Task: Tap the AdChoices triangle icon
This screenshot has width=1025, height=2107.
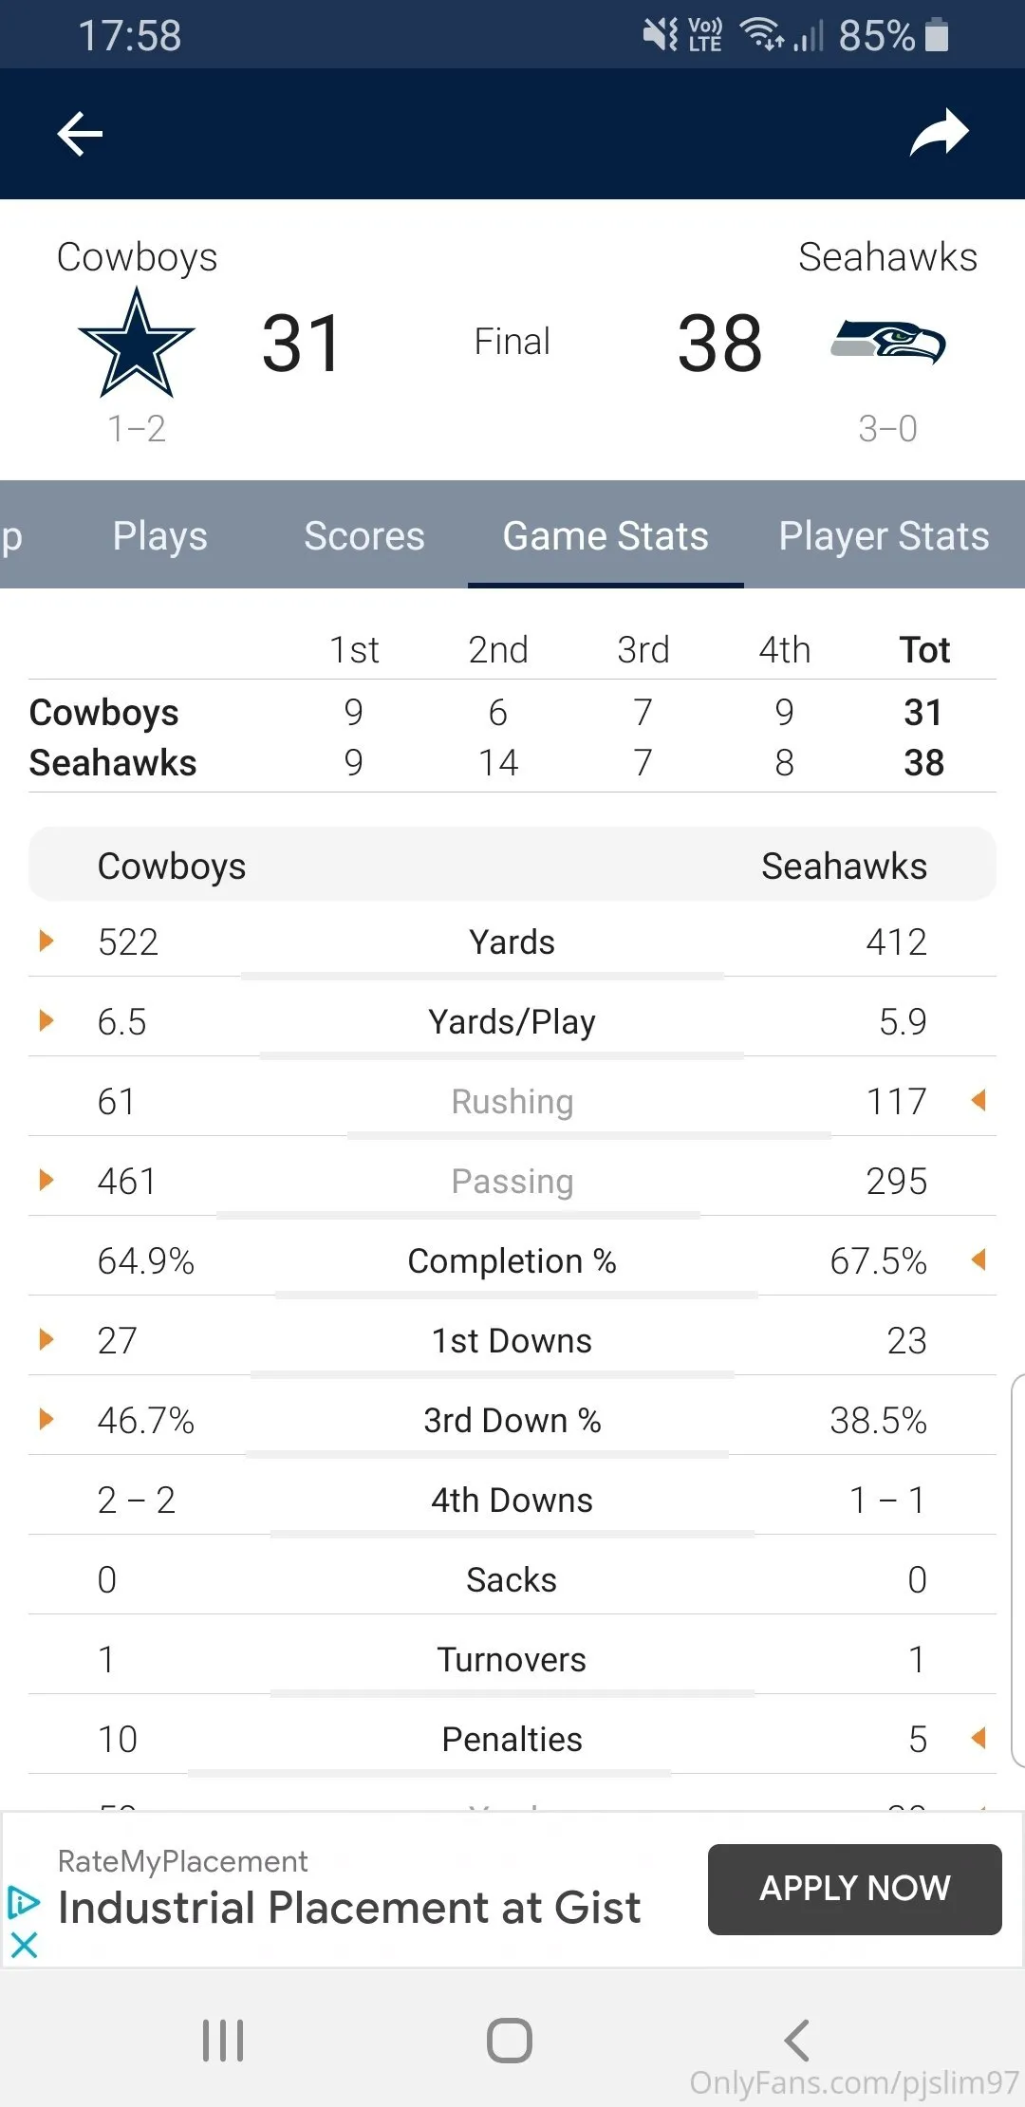Action: [x=24, y=1902]
